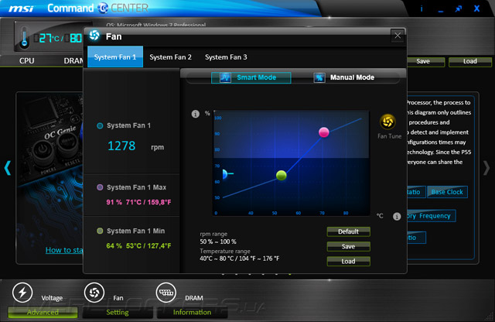Click the green min point on fan curve
The width and height of the screenshot is (495, 322).
282,175
